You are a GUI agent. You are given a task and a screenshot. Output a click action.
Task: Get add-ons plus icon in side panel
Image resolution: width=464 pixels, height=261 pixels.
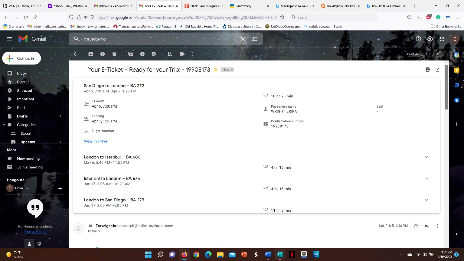point(456,124)
